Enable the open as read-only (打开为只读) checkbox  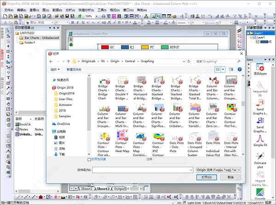tap(89, 160)
